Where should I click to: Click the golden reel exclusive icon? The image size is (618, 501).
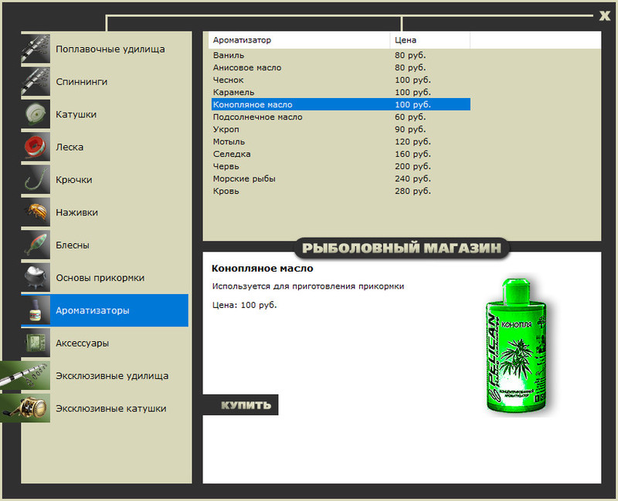(x=25, y=408)
